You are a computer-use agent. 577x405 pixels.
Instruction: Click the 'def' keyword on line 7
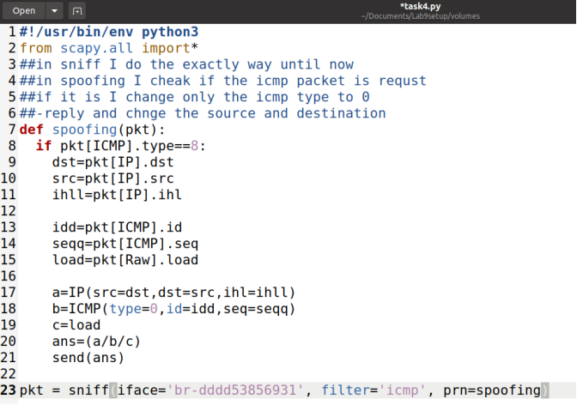click(x=31, y=130)
